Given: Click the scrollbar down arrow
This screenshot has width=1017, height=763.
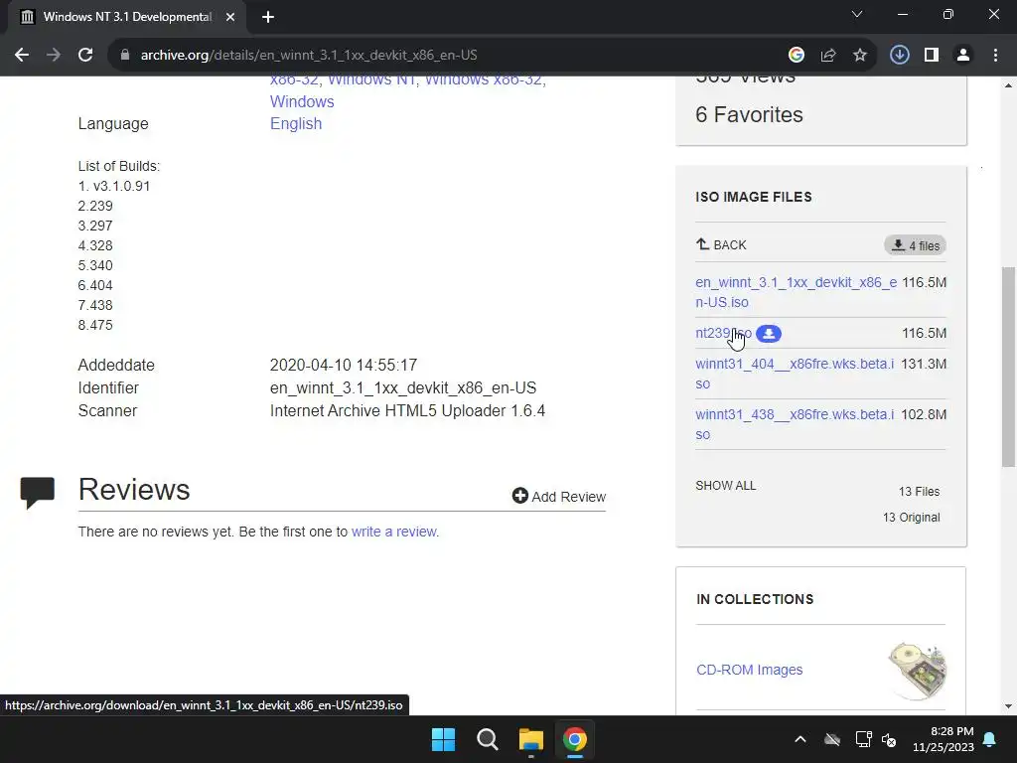Looking at the screenshot, I should tap(1008, 706).
